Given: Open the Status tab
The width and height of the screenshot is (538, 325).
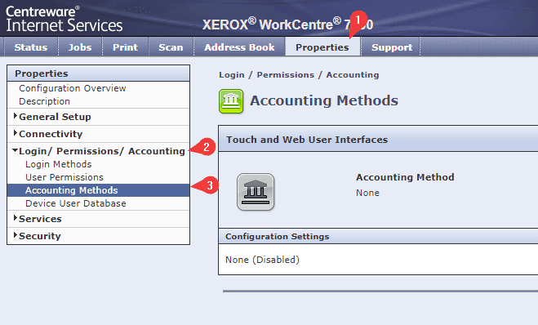Looking at the screenshot, I should pyautogui.click(x=31, y=47).
